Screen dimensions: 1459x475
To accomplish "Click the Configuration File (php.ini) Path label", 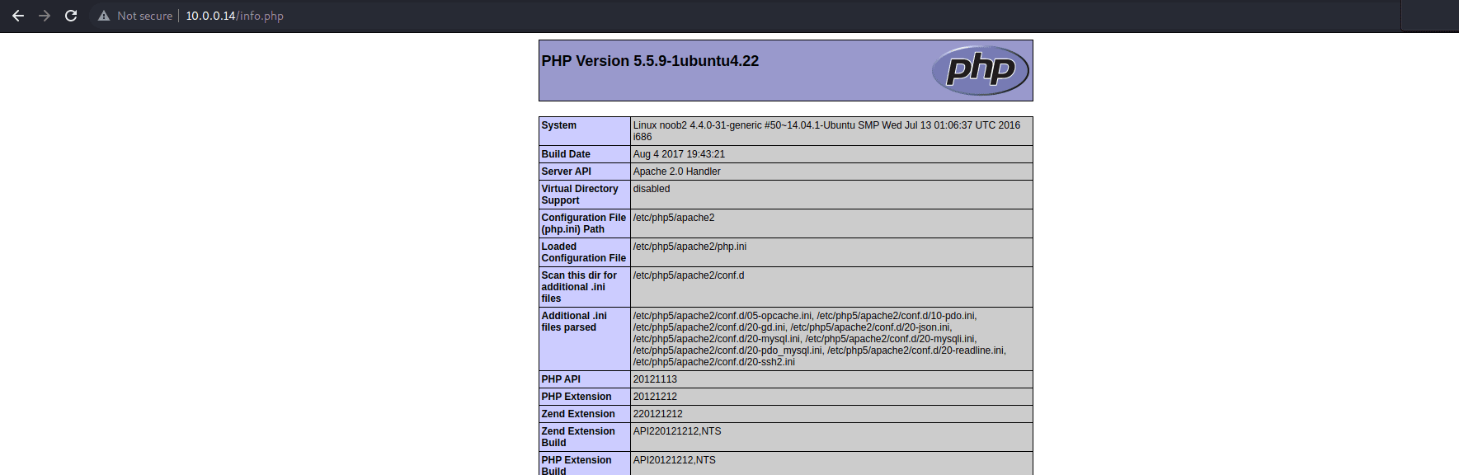I will coord(583,223).
